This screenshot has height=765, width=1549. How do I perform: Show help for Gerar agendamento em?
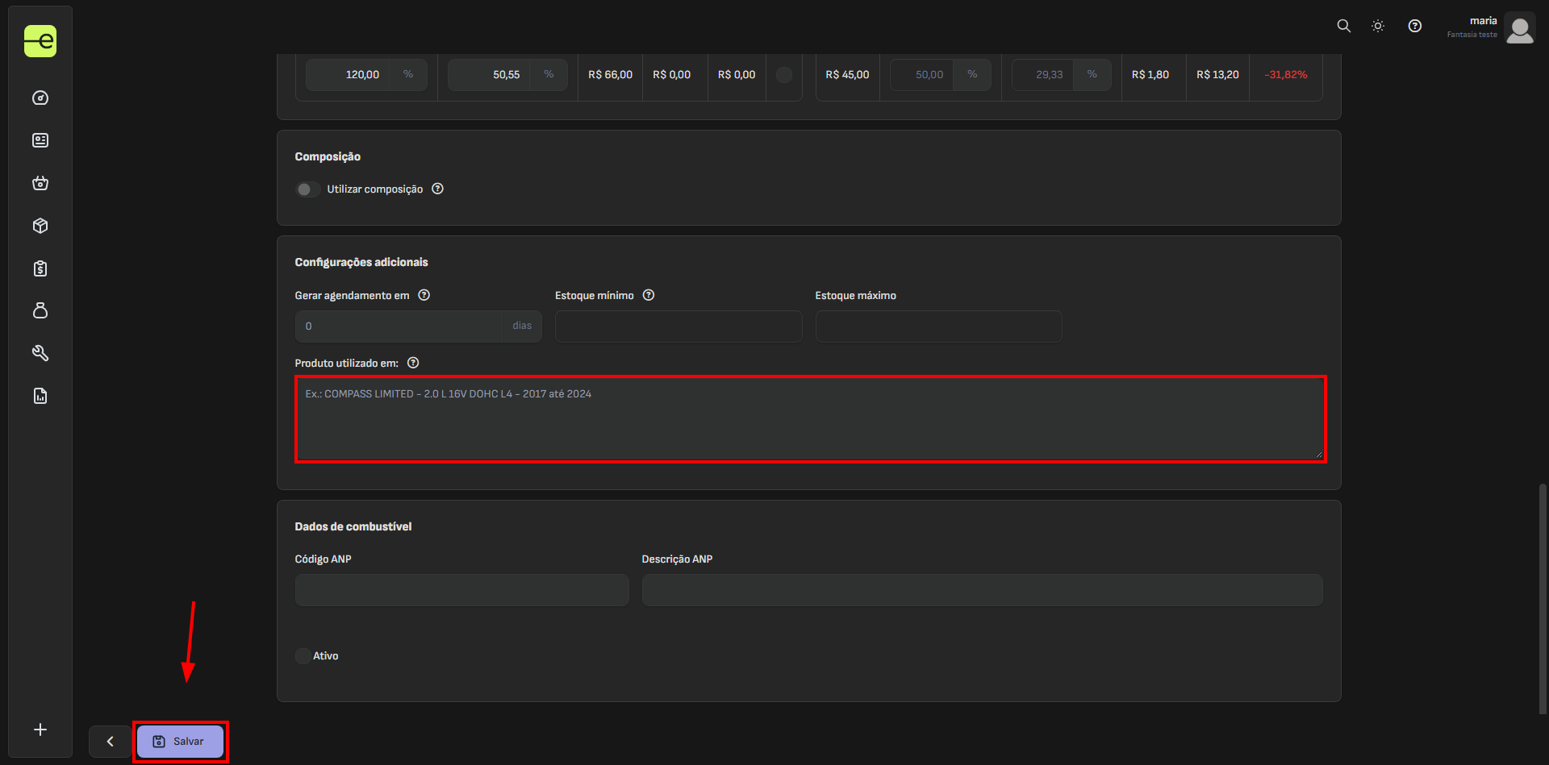coord(424,295)
